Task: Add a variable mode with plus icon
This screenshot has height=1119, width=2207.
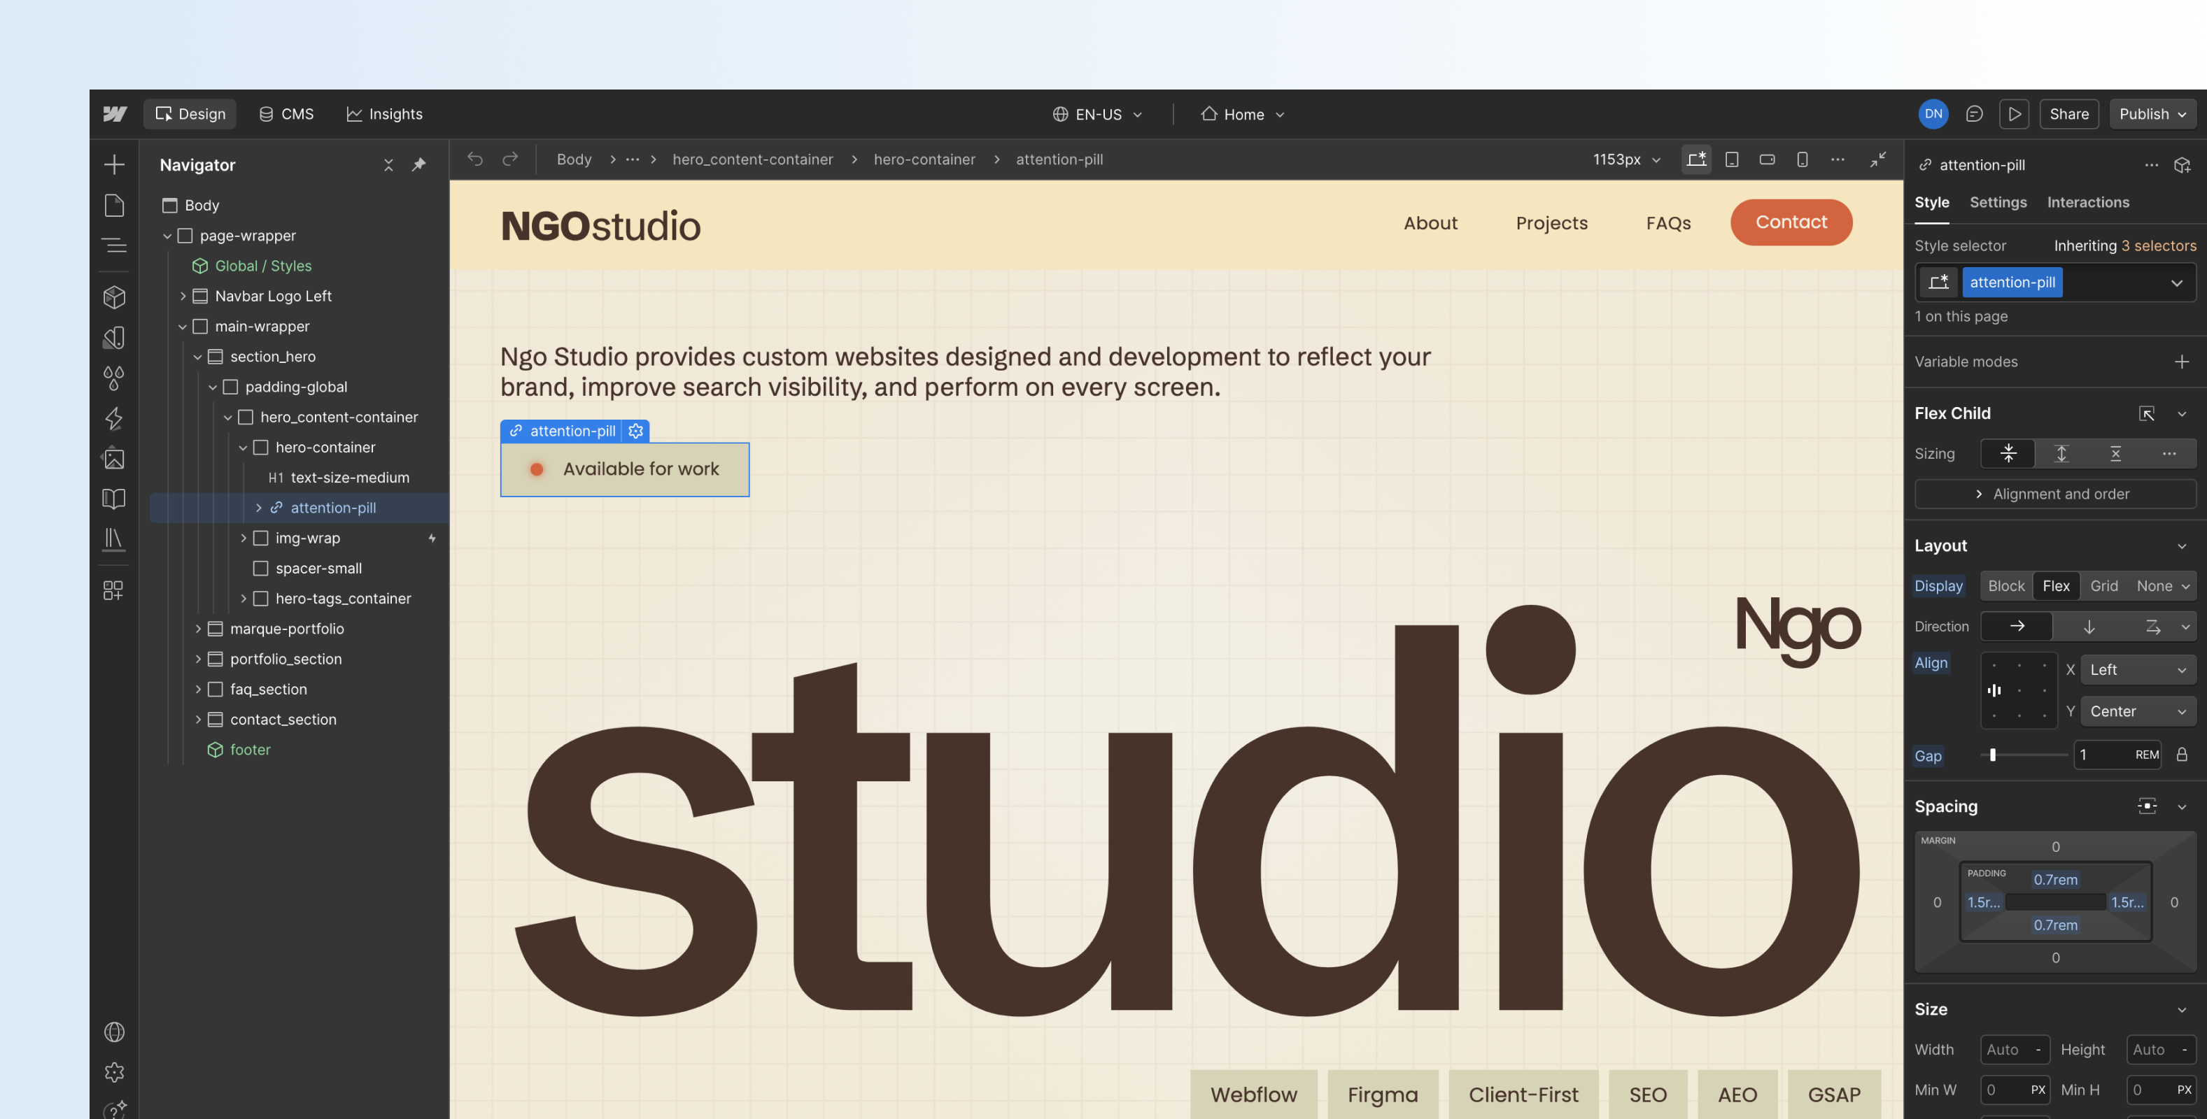Action: (x=2182, y=362)
